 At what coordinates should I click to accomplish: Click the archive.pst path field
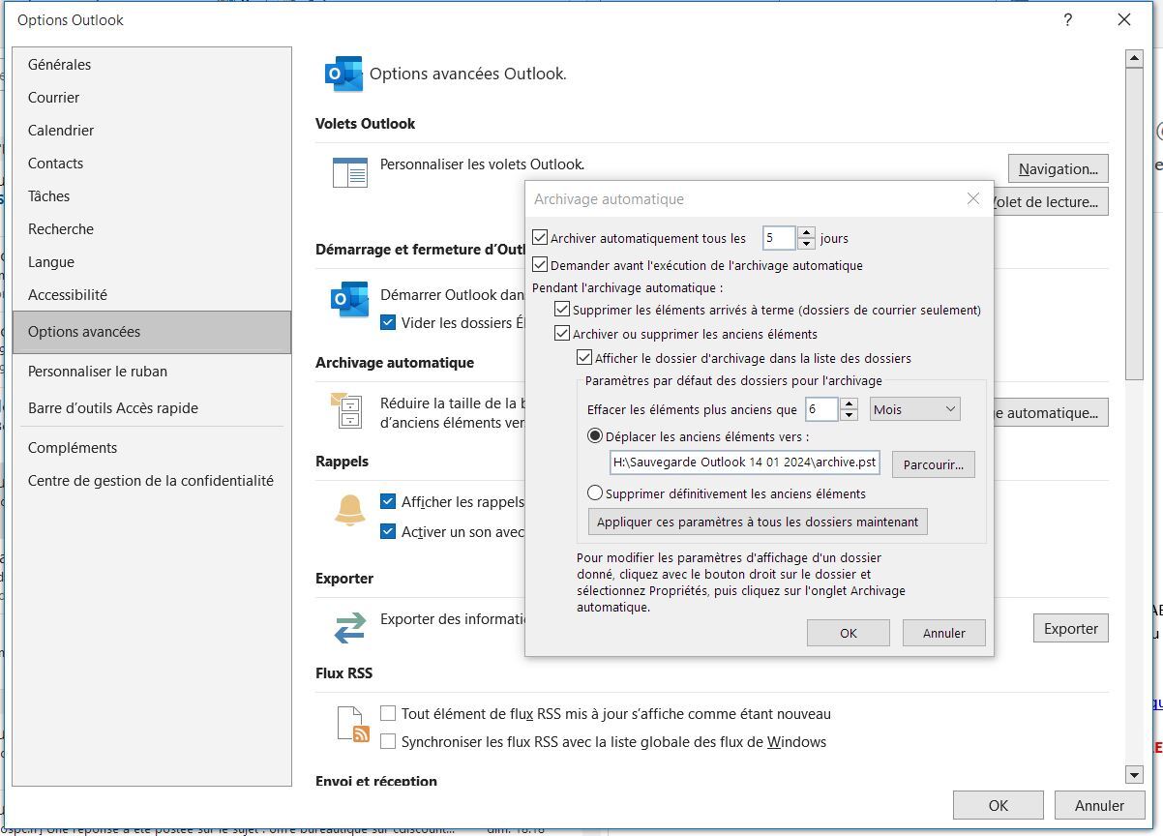coord(744,463)
